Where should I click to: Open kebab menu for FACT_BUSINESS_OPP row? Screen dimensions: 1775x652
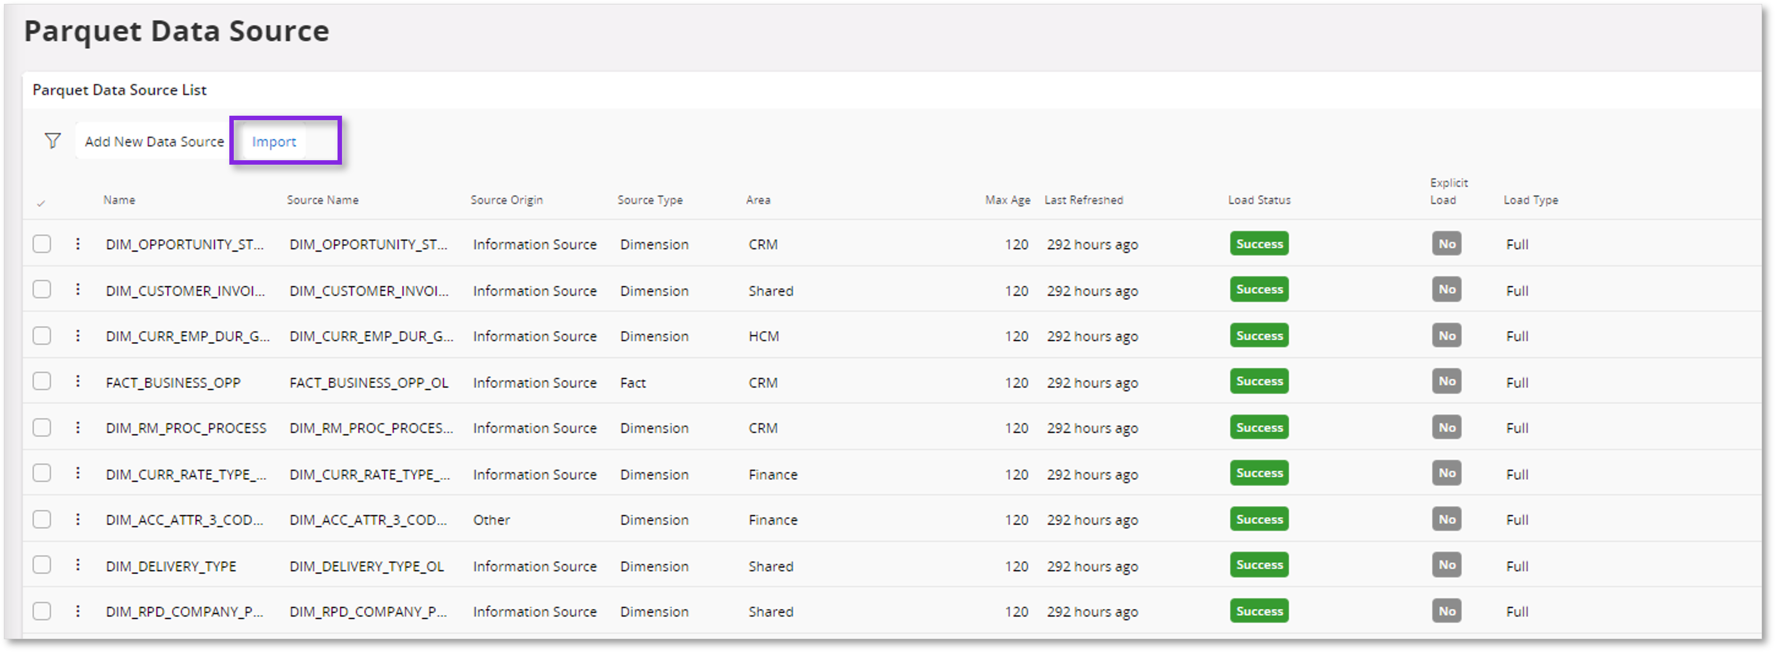pos(78,381)
